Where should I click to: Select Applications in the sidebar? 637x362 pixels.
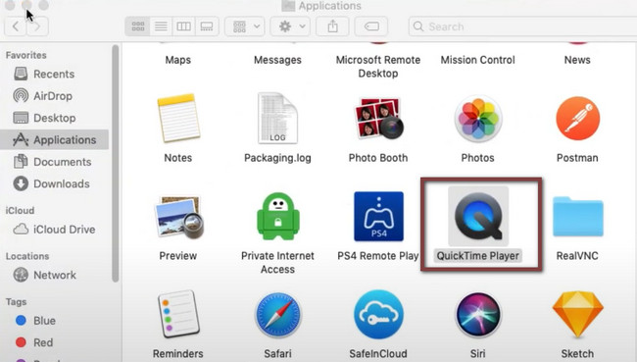tap(54, 140)
